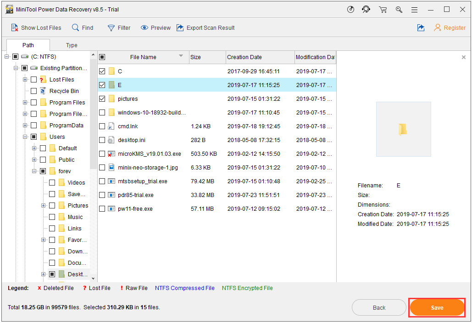472x323 pixels.
Task: Select the Public folder in tree
Action: click(x=67, y=160)
